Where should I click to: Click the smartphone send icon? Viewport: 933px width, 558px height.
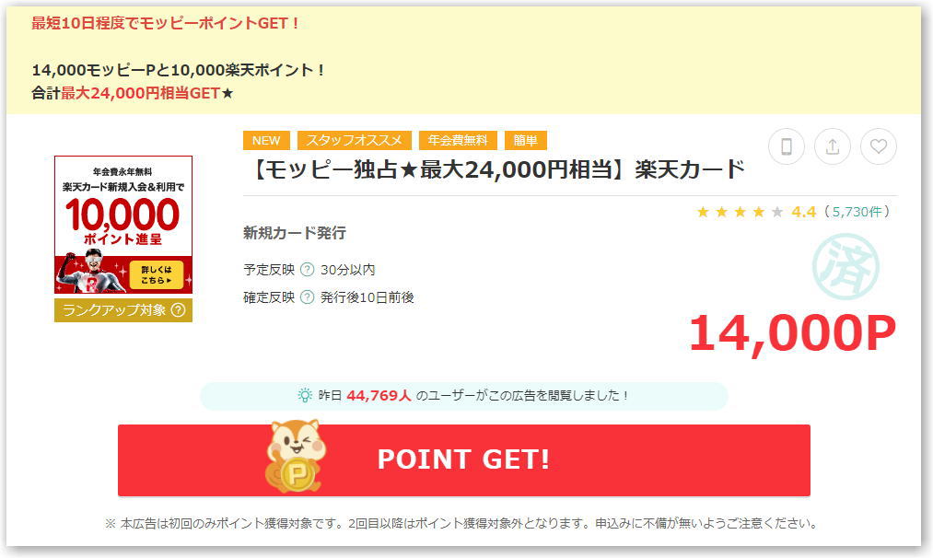pyautogui.click(x=786, y=146)
